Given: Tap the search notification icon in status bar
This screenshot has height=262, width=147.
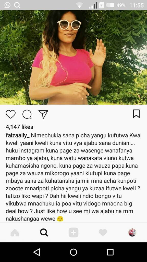Looking at the screenshot, I should point(17,5).
